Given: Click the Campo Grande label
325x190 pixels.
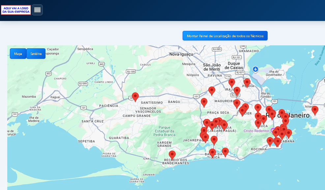Looking at the screenshot, I should 136,116.
